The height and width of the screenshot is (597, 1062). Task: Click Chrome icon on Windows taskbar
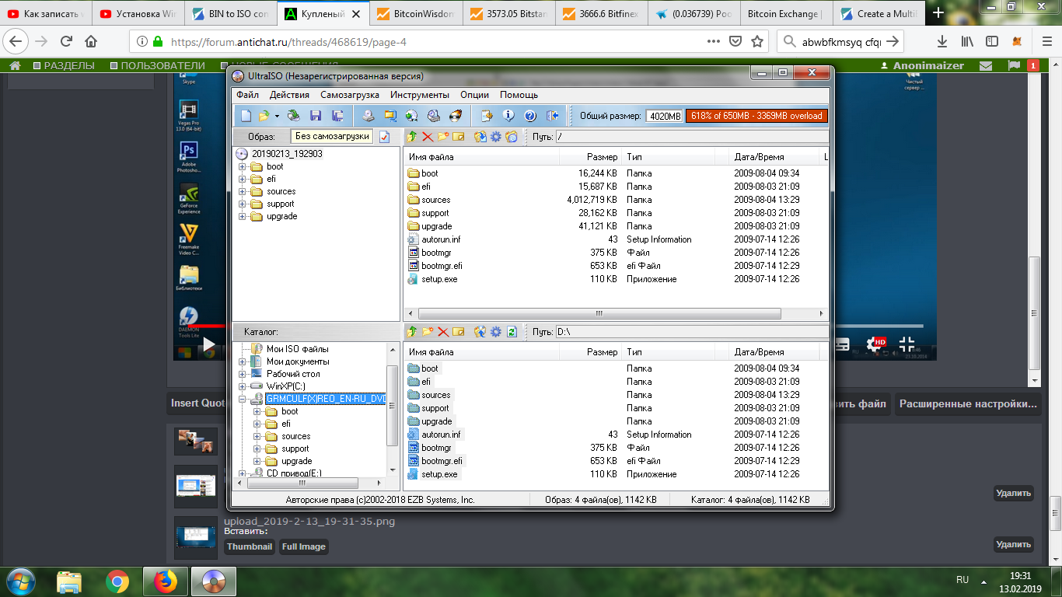point(117,581)
